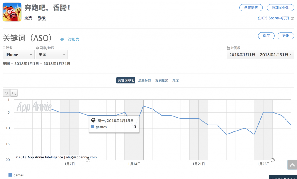Viewport: 297px width, 179px height.
Task: Expand the 美国 country selector
Action: point(51,55)
